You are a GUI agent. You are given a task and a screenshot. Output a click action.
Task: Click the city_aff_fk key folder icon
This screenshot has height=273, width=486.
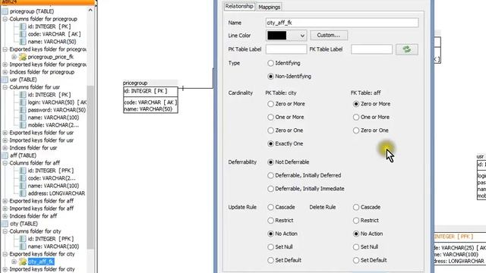click(x=22, y=262)
